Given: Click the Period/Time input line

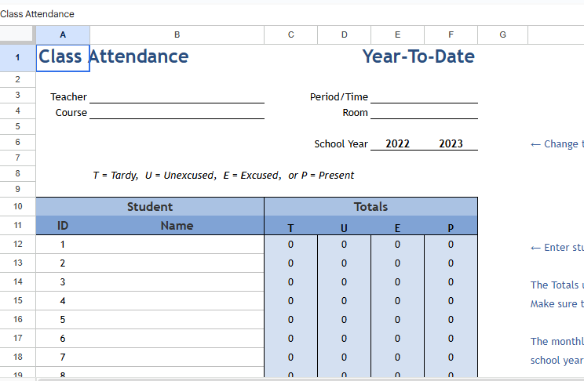Looking at the screenshot, I should coord(424,96).
